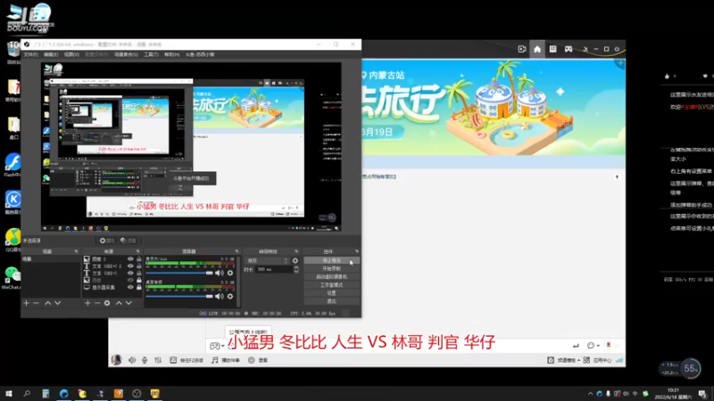Pop out the 转场特效 dock panel
Image resolution: width=714 pixels, height=401 pixels.
pyautogui.click(x=296, y=251)
